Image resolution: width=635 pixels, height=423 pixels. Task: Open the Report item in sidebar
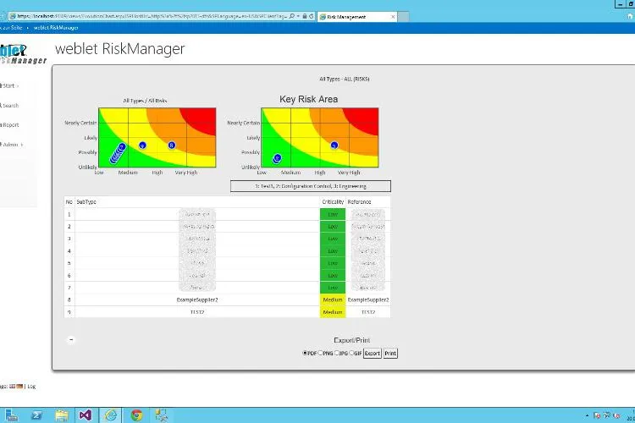(x=9, y=125)
